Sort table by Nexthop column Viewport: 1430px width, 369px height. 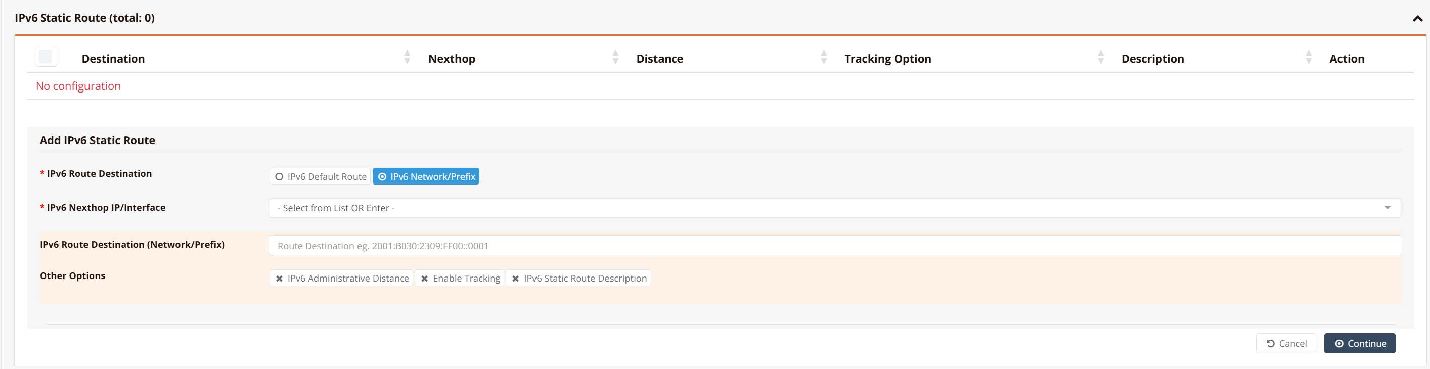tap(615, 57)
